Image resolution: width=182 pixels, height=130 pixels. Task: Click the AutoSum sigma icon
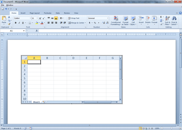[x=161, y=17]
